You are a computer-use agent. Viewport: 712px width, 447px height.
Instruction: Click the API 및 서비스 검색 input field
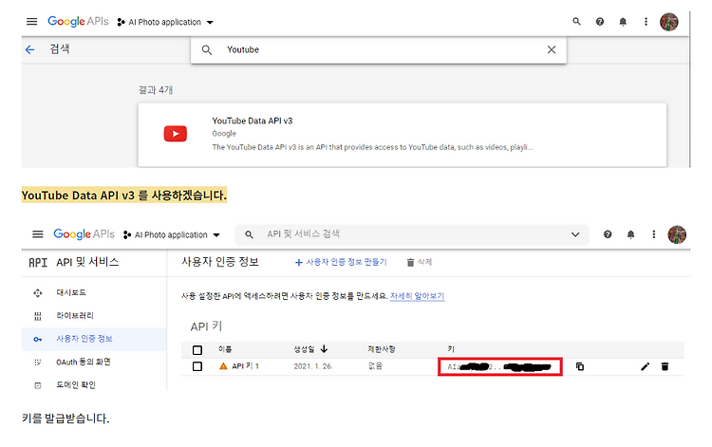tap(412, 234)
